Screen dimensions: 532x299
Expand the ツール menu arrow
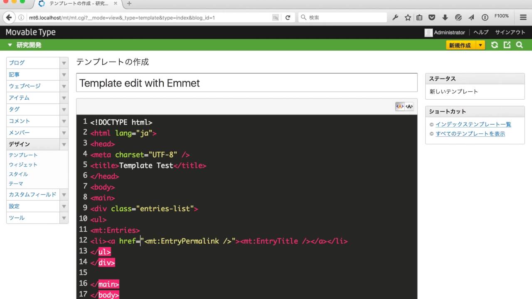64,218
